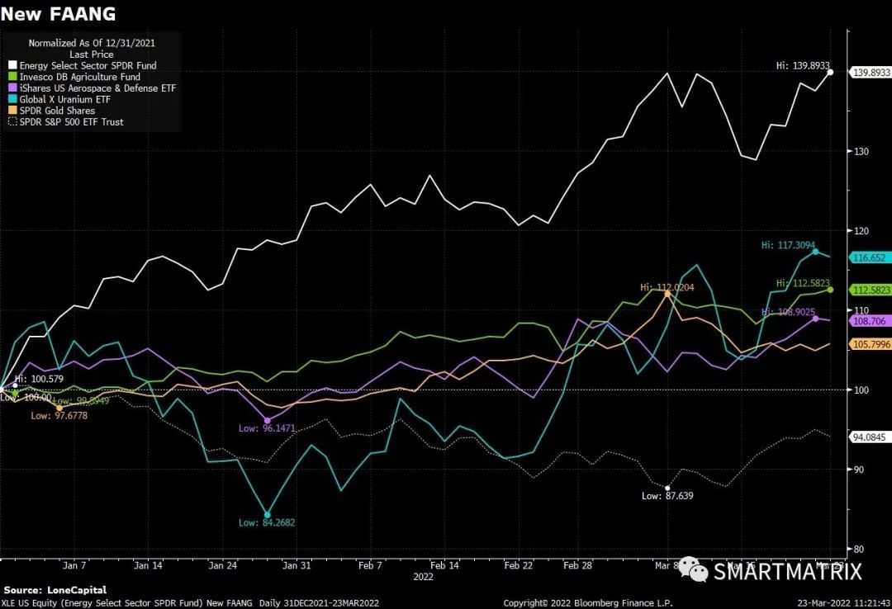Screen dimensions: 892x609
Task: Select the Hi: 112.0204 gold marker
Action: pos(667,294)
